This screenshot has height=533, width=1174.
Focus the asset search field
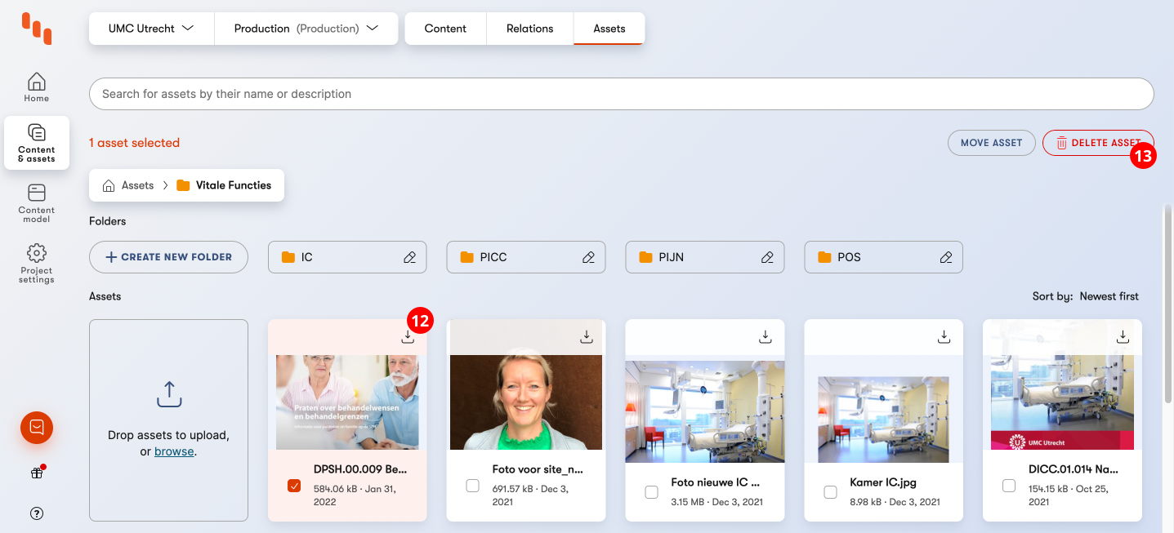click(x=621, y=94)
